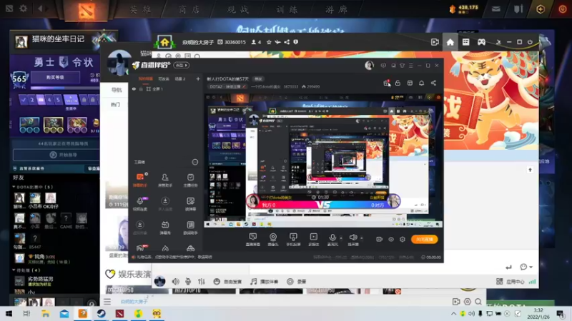This screenshot has width=572, height=321.
Task: Open the 弹幕秀 tool icon
Action: click(165, 228)
